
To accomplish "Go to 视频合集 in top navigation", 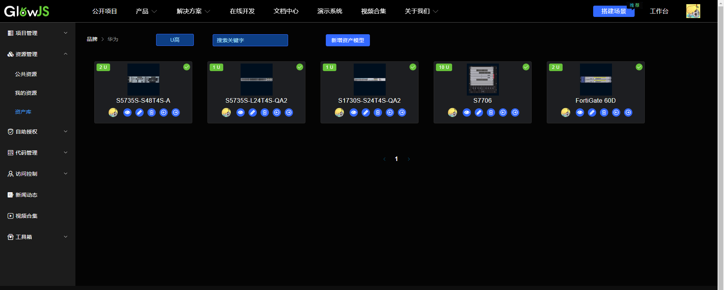I will (x=374, y=11).
